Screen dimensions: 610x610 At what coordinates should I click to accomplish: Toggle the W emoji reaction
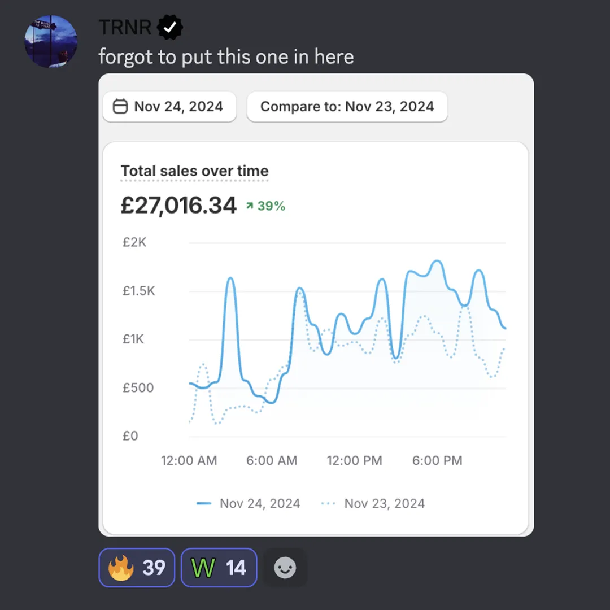pyautogui.click(x=219, y=567)
